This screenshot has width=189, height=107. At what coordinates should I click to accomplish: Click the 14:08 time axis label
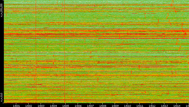(103, 106)
